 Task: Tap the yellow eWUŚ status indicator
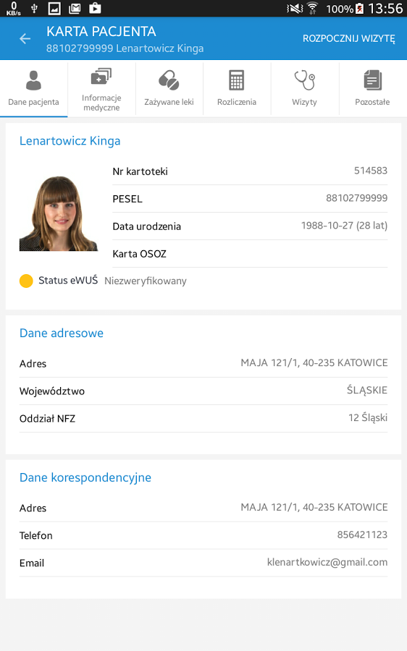26,281
